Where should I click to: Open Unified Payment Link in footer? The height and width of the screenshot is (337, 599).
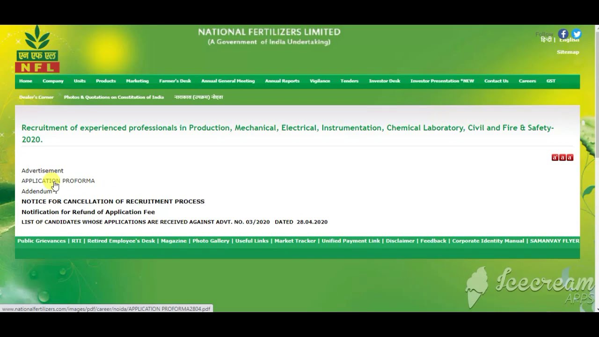coord(351,241)
